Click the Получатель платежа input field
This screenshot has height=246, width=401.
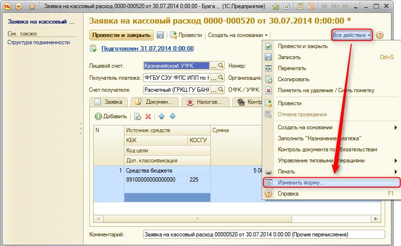coord(176,77)
